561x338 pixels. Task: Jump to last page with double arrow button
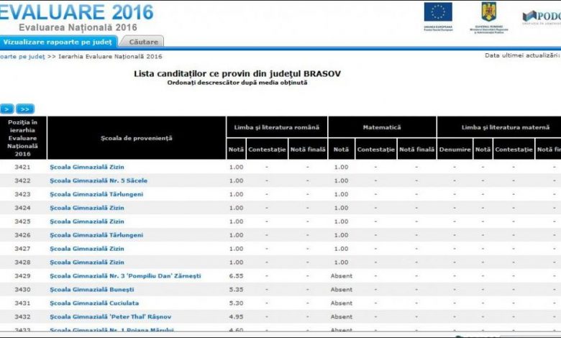coord(25,109)
